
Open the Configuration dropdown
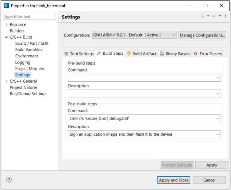point(174,35)
